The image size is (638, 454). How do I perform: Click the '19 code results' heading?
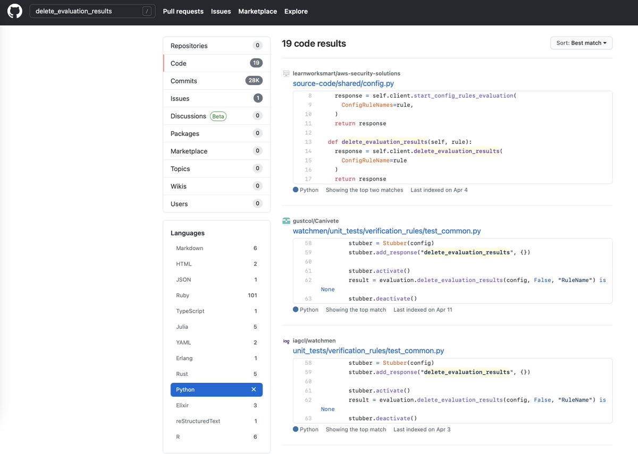(314, 44)
